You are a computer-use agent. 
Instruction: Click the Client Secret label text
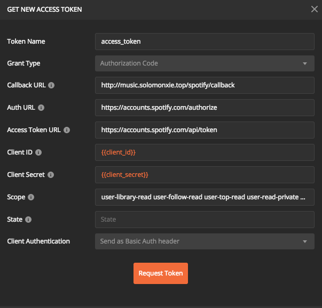(26, 175)
